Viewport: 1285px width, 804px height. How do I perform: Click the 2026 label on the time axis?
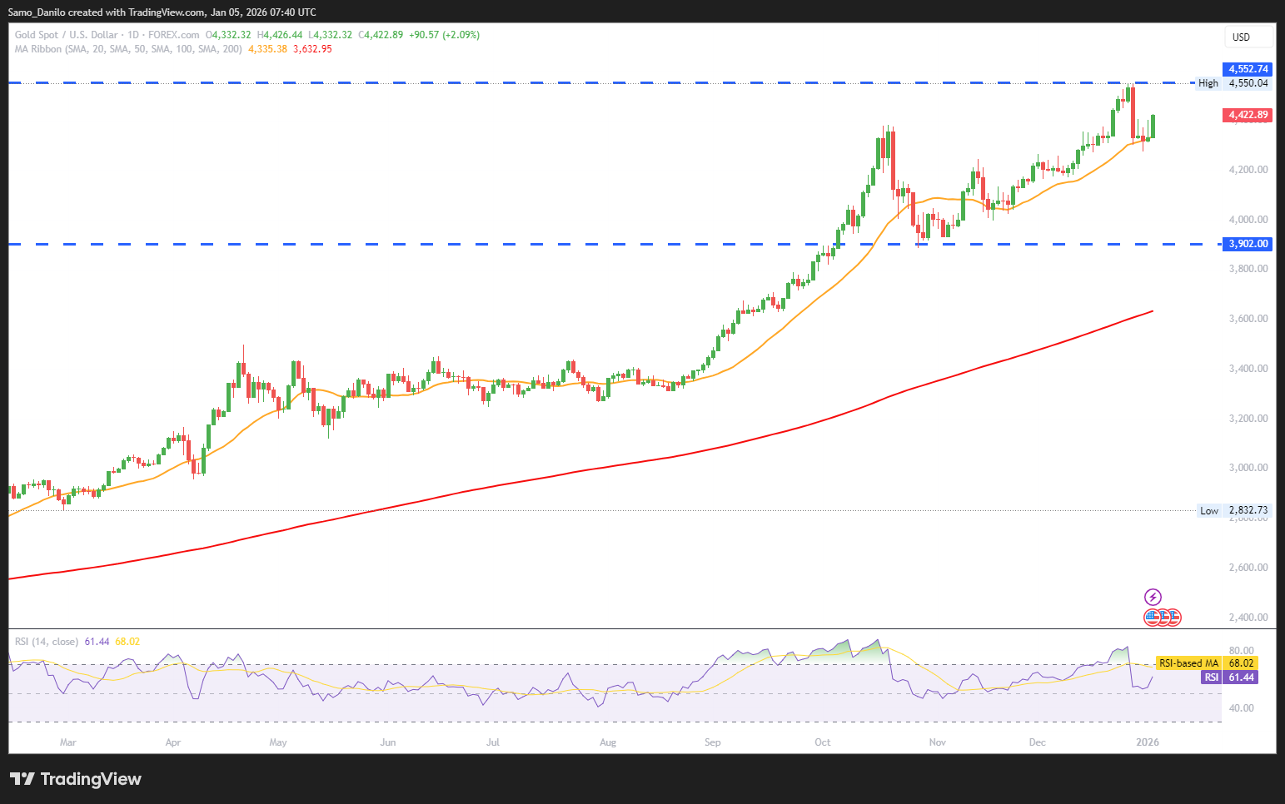pyautogui.click(x=1148, y=742)
